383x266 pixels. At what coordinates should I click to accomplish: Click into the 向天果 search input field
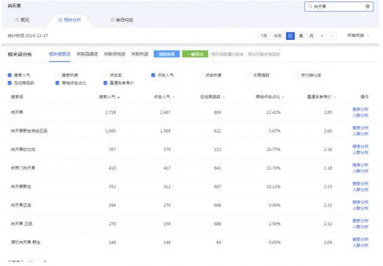point(339,6)
